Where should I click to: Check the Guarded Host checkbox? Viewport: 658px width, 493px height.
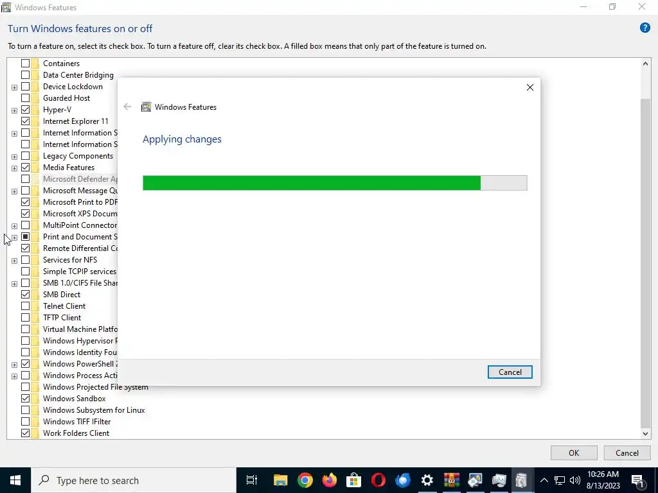click(x=25, y=98)
